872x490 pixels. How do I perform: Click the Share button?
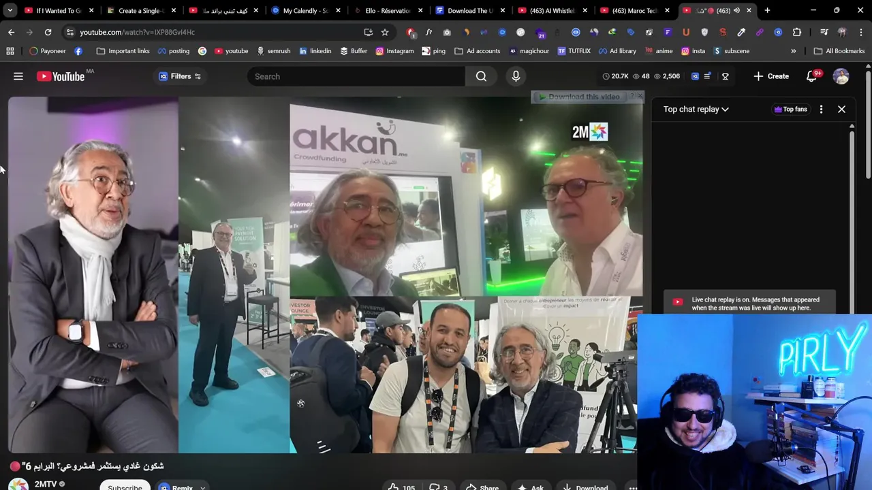(x=482, y=487)
